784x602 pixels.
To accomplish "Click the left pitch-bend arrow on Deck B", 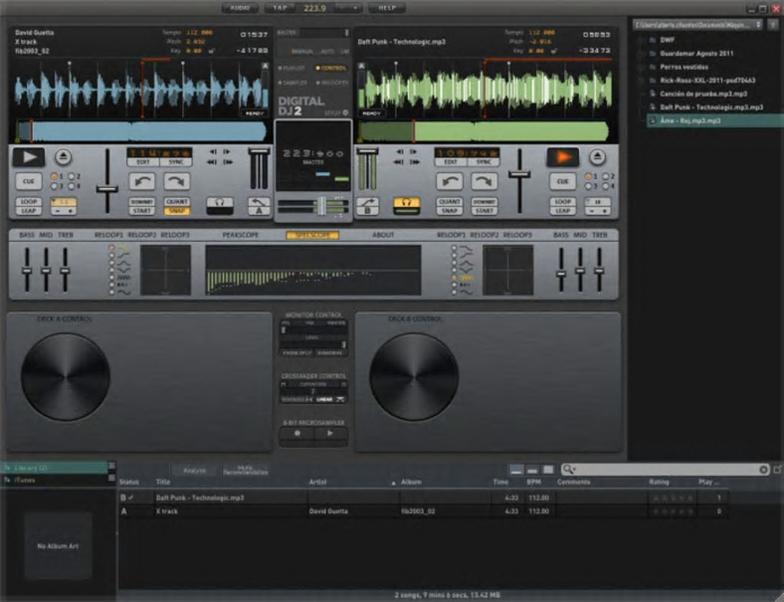I will click(450, 182).
